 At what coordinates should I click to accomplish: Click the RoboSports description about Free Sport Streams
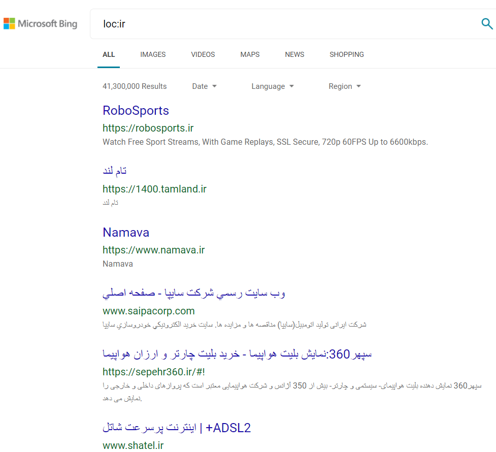[265, 142]
